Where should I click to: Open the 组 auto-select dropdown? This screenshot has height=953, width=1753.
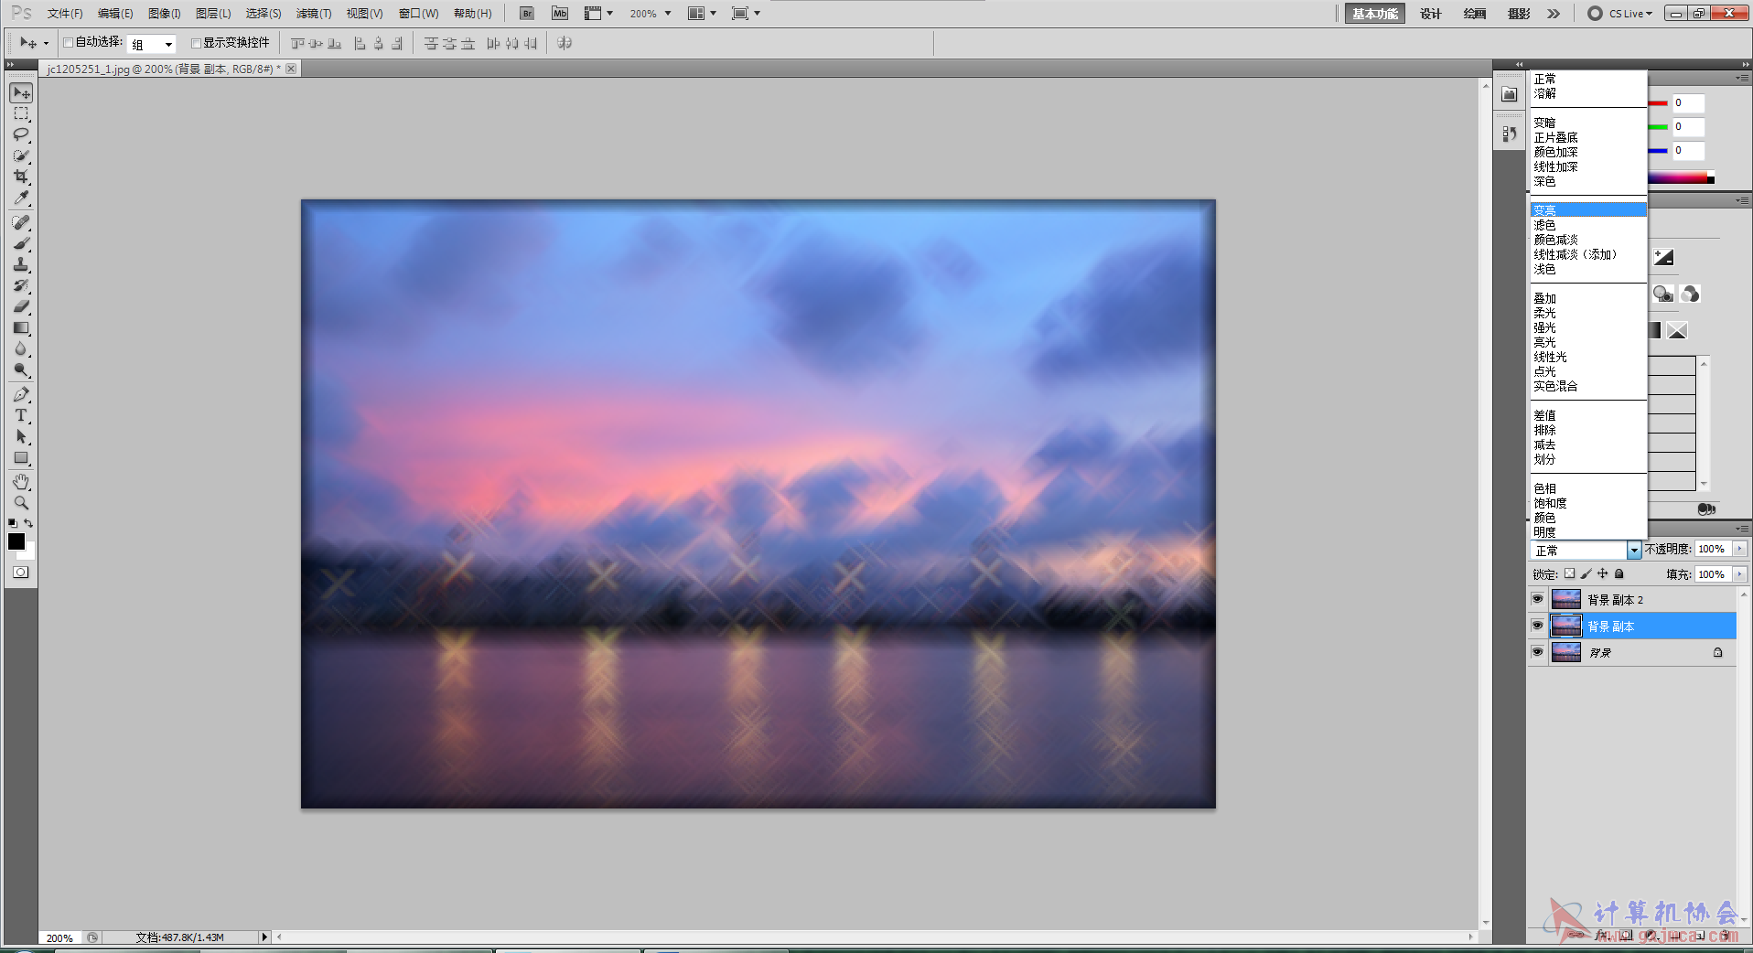(168, 44)
